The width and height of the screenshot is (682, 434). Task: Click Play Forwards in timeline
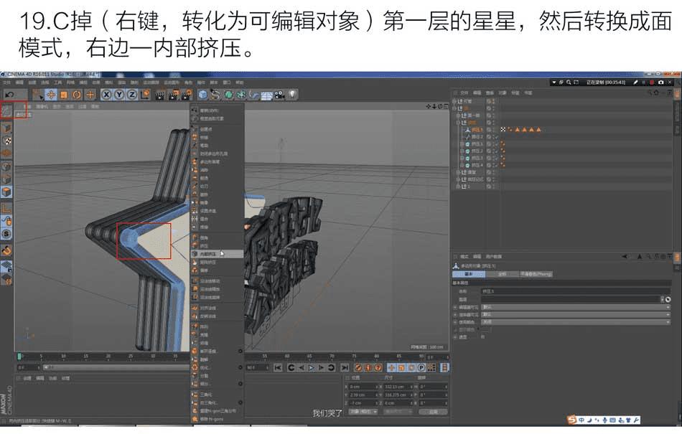click(312, 367)
